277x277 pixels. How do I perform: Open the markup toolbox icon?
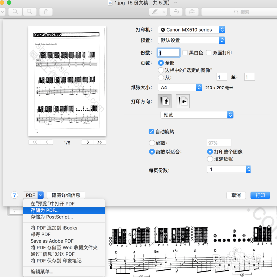tap(192, 12)
